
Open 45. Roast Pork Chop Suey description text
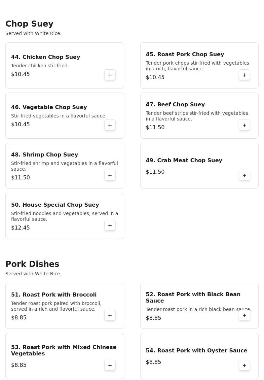(197, 66)
